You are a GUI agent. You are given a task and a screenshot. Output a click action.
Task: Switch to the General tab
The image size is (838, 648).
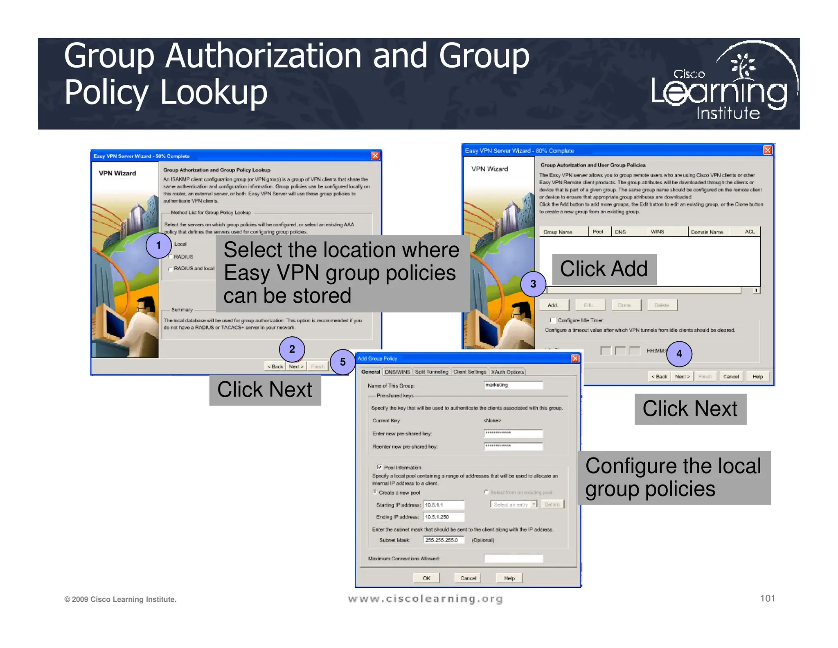point(371,372)
